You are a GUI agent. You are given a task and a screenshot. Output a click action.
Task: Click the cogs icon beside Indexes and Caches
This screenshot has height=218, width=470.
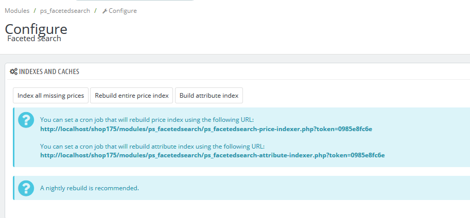[14, 72]
